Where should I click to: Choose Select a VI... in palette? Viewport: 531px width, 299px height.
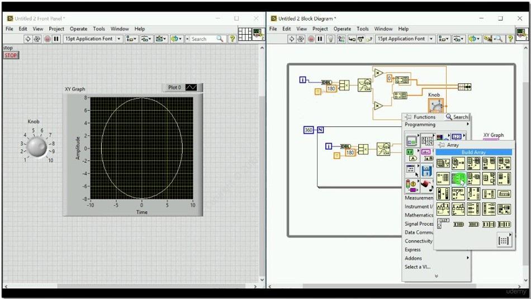pyautogui.click(x=418, y=267)
